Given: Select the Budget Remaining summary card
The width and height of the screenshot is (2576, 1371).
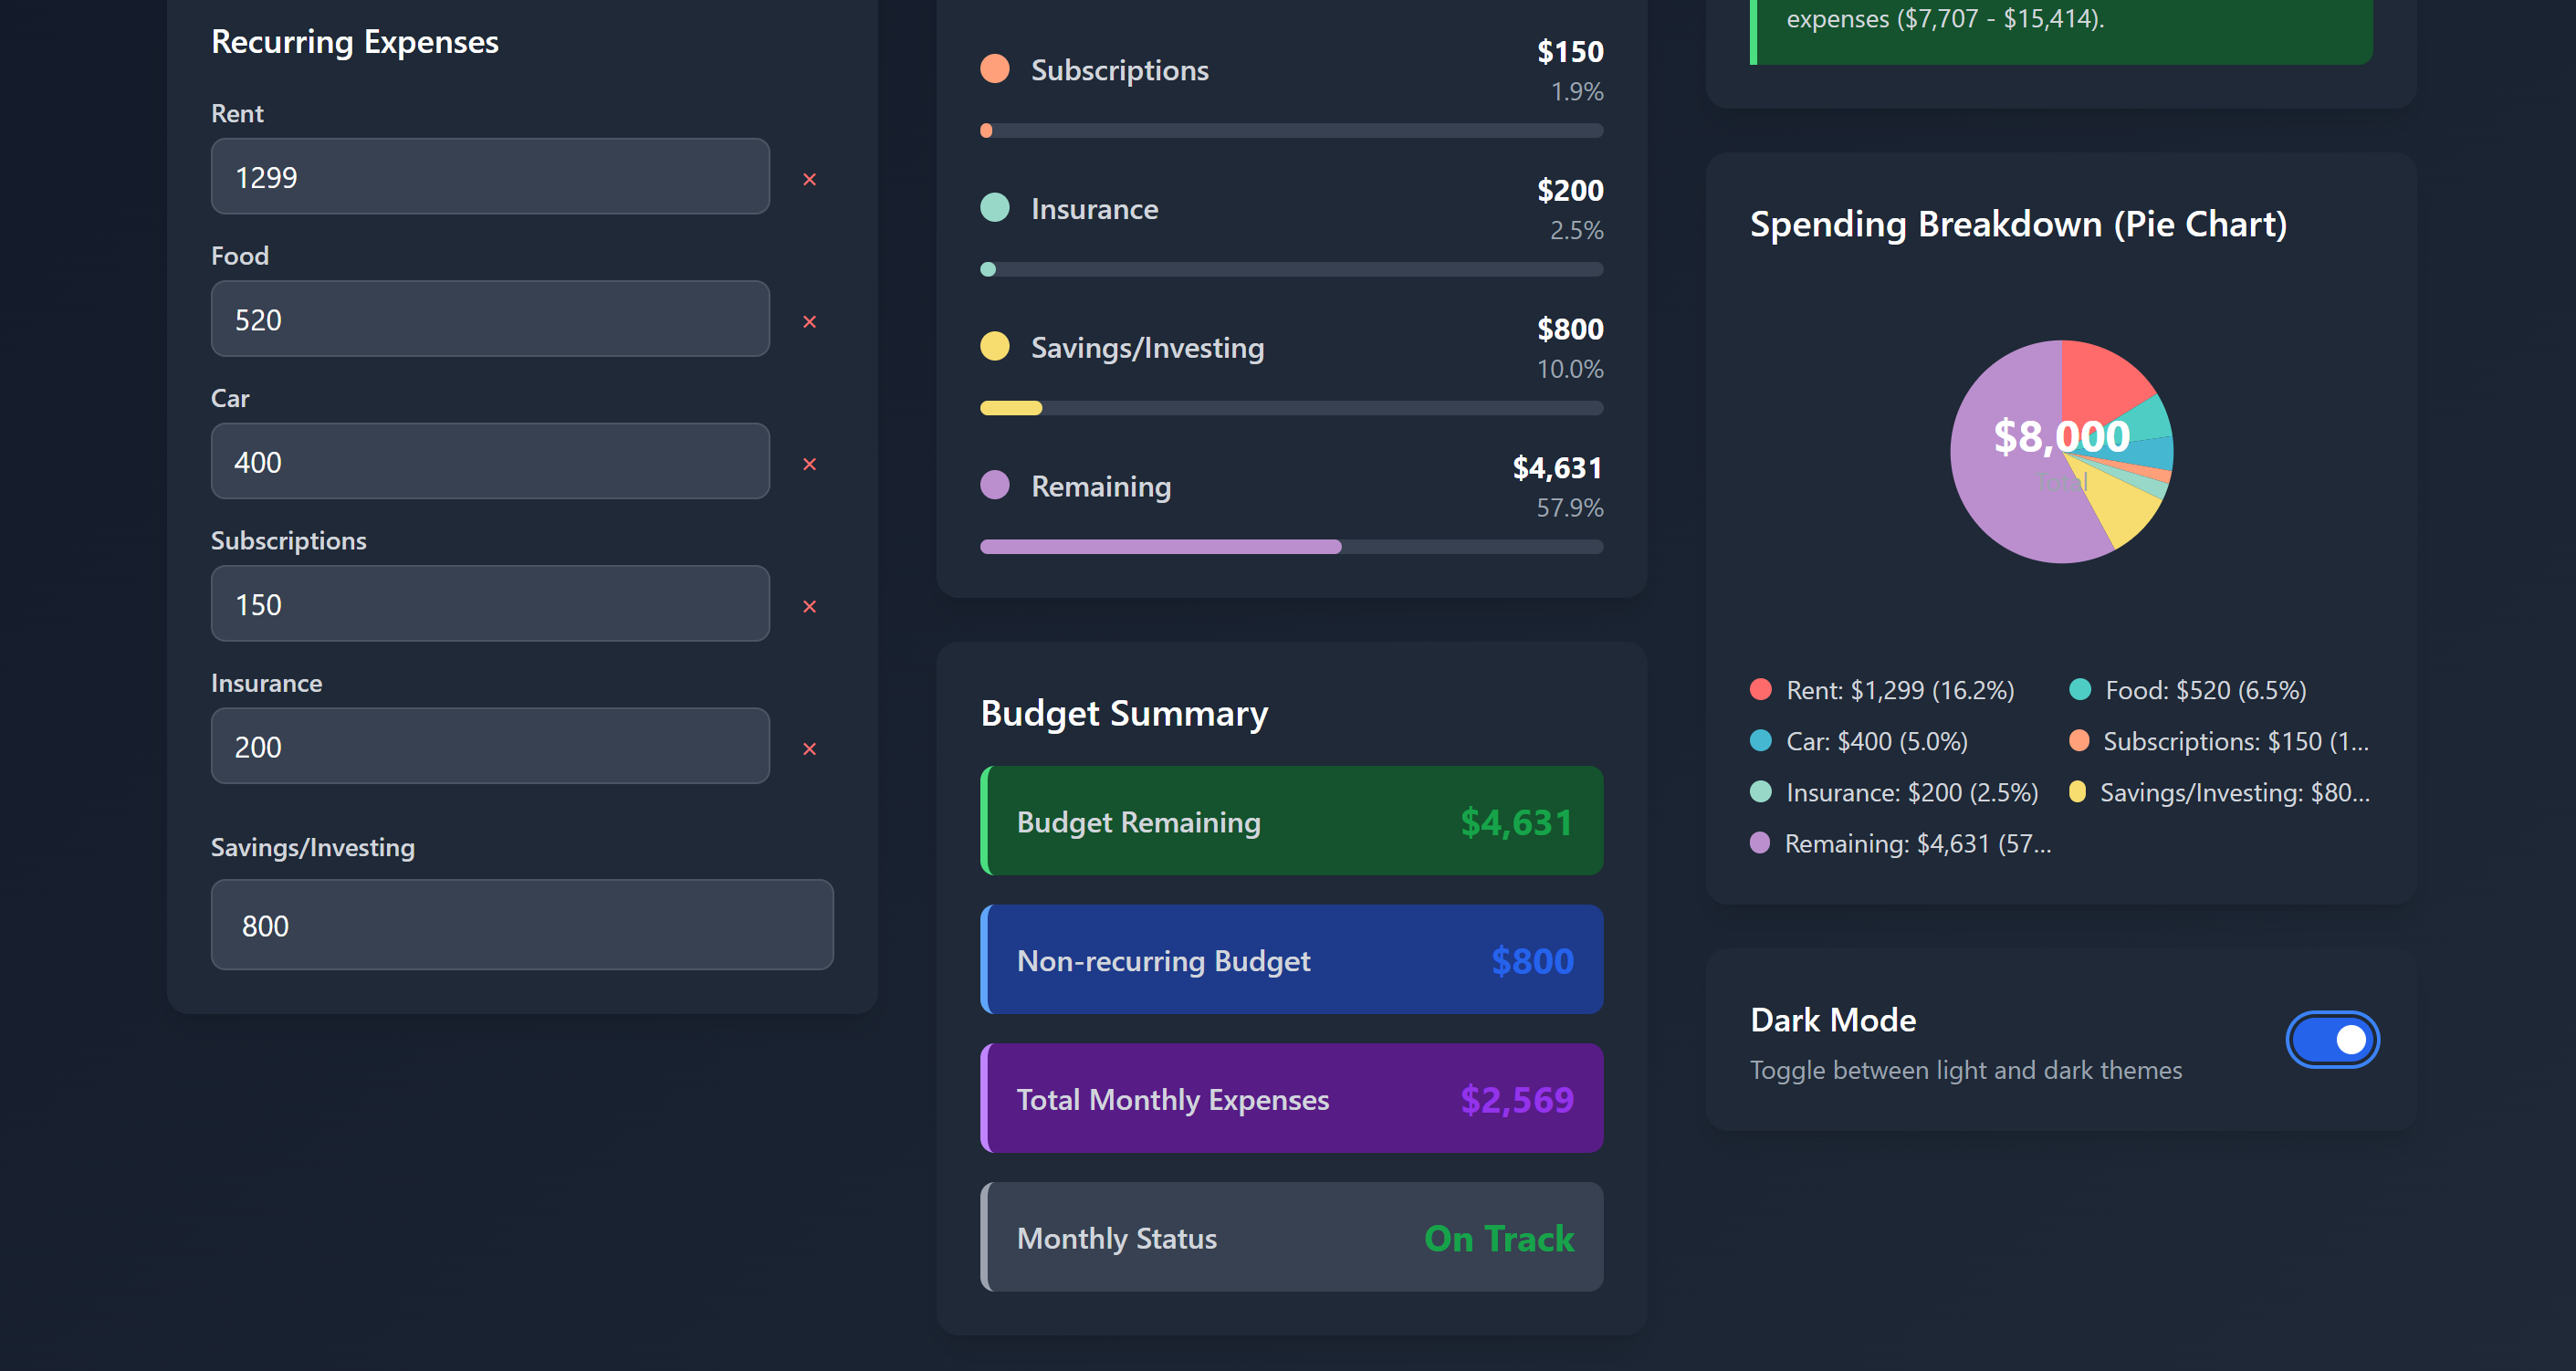Looking at the screenshot, I should coord(1291,821).
